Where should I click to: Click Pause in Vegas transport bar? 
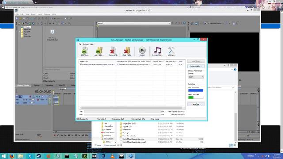[x=69, y=136]
